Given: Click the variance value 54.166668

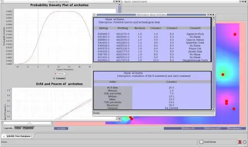Looking at the screenshot, I should pos(171,108).
